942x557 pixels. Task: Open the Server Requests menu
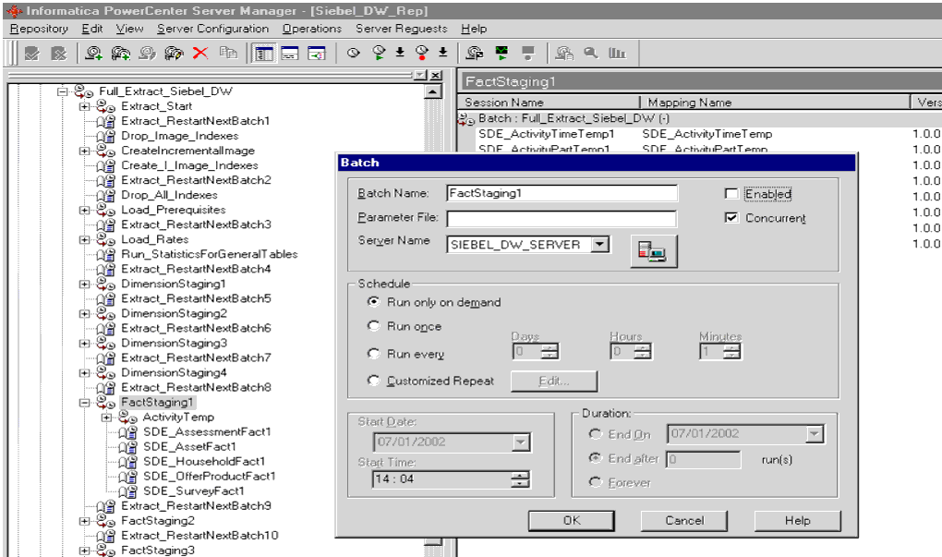tap(402, 29)
